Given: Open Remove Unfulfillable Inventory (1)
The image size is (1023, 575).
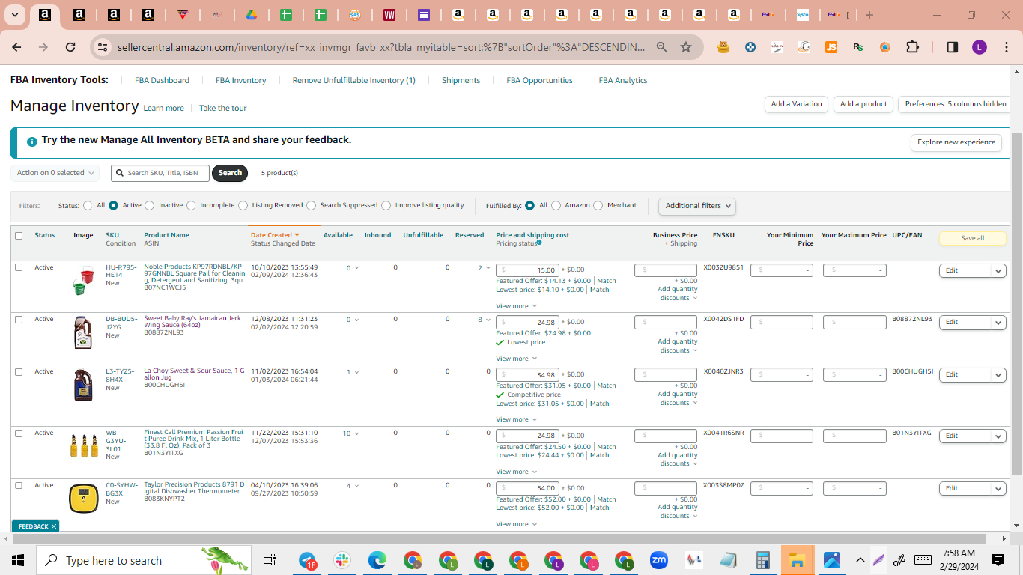Looking at the screenshot, I should (353, 80).
